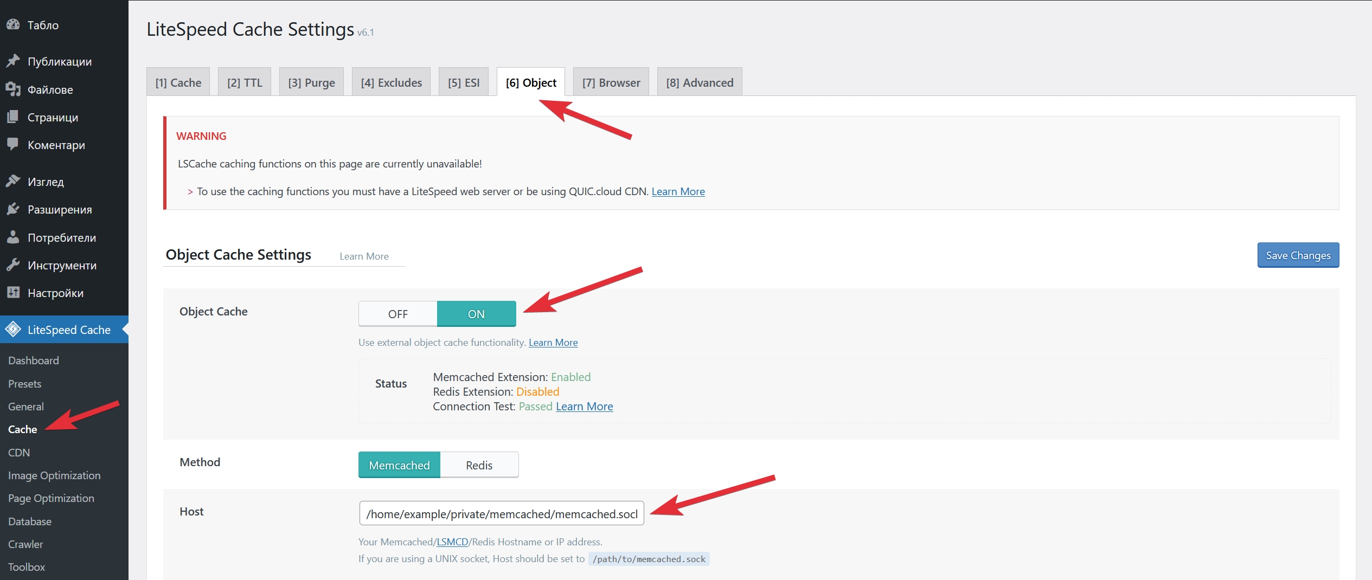
Task: Click the /path/to/memcached.sock code snippet
Action: 649,559
